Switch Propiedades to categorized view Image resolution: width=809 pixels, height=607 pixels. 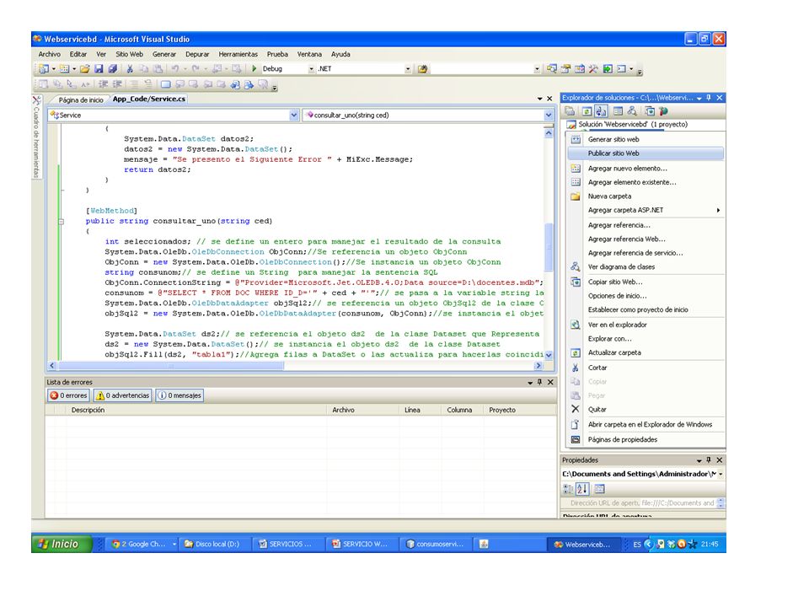click(568, 489)
